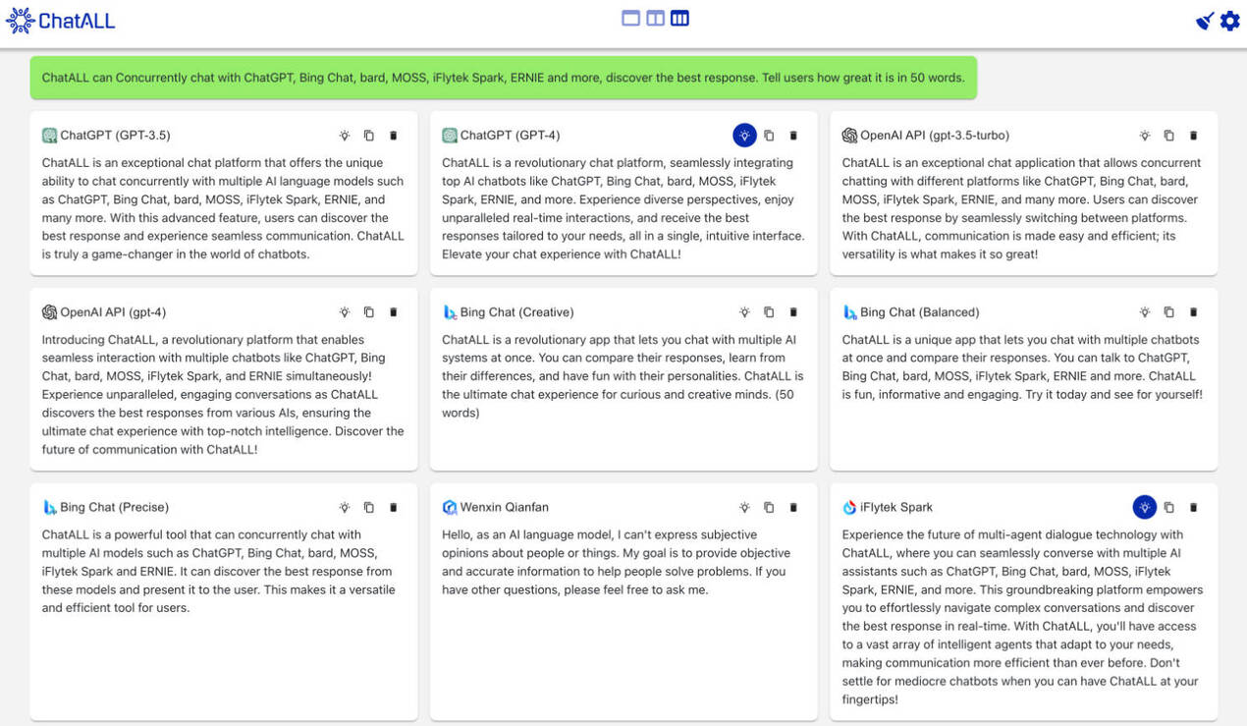
Task: Copy the iFlytek Spark response
Action: pyautogui.click(x=1168, y=508)
